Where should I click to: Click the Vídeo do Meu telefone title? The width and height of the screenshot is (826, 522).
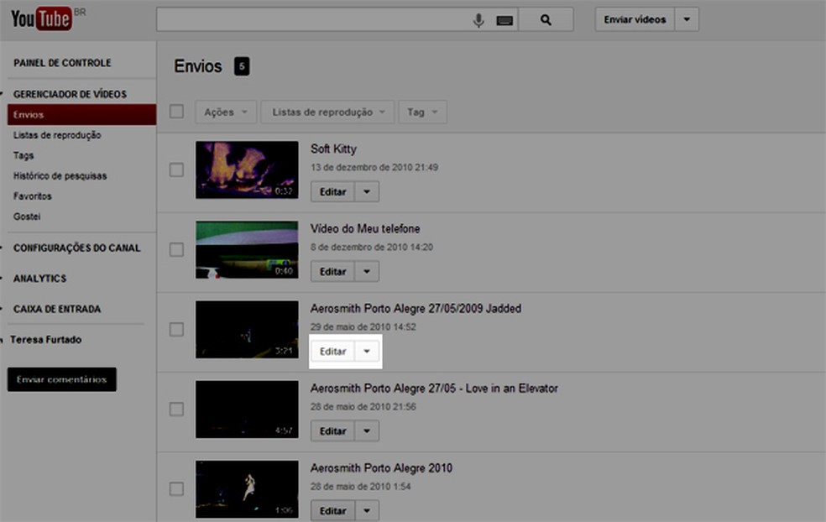[365, 228]
